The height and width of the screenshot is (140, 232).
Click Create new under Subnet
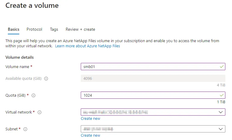click(x=90, y=135)
